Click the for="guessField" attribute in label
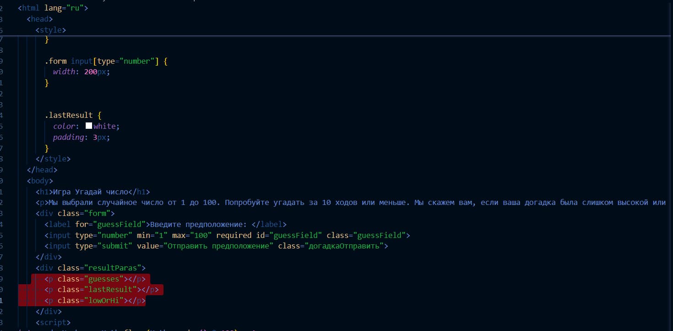Screen dimensions: 673x331 [110, 224]
